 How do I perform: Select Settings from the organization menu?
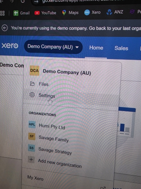(47, 96)
